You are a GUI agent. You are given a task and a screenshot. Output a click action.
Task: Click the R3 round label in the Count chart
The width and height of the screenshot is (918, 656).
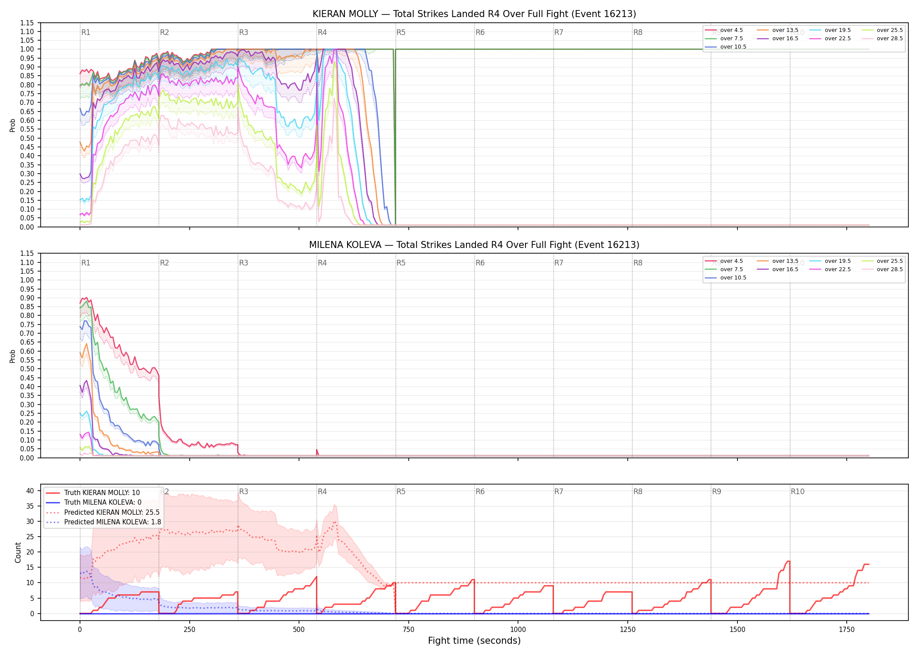243,492
